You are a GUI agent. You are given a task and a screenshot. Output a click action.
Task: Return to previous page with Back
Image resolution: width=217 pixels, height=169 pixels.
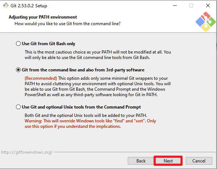[x=141, y=161]
